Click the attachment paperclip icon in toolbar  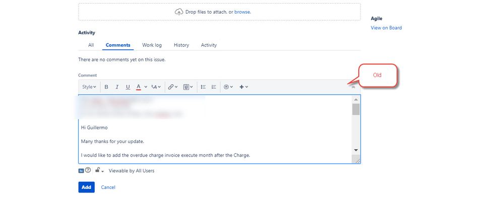click(186, 87)
